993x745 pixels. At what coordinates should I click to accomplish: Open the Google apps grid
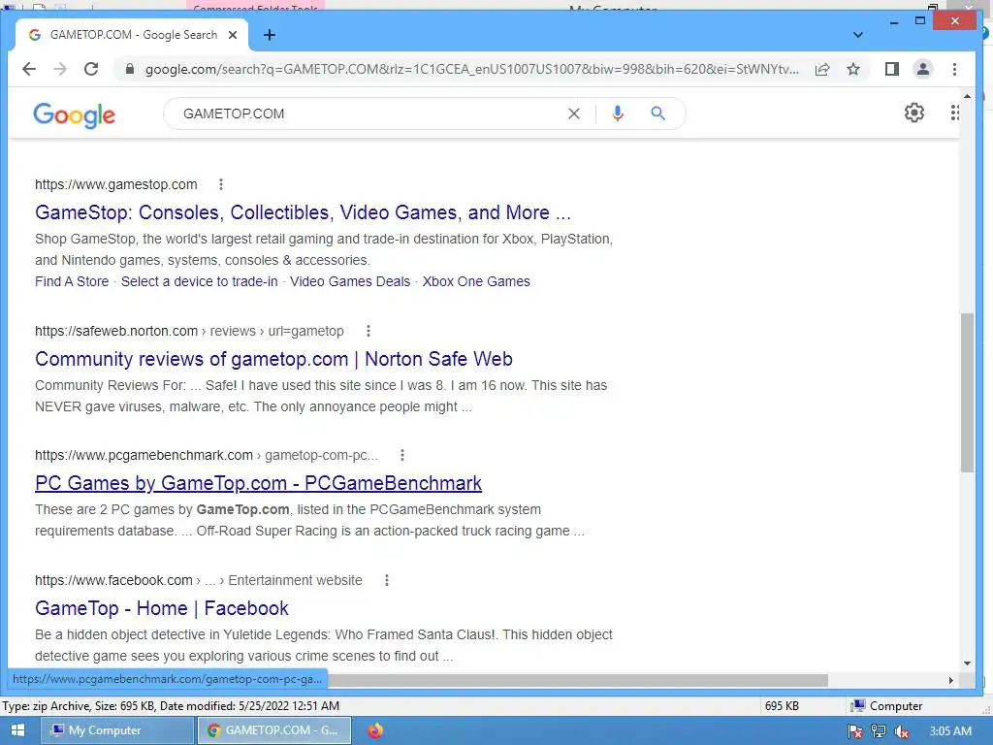(954, 113)
